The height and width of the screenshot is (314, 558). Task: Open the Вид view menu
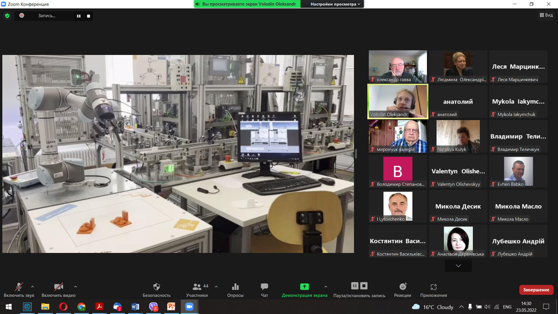coord(546,15)
